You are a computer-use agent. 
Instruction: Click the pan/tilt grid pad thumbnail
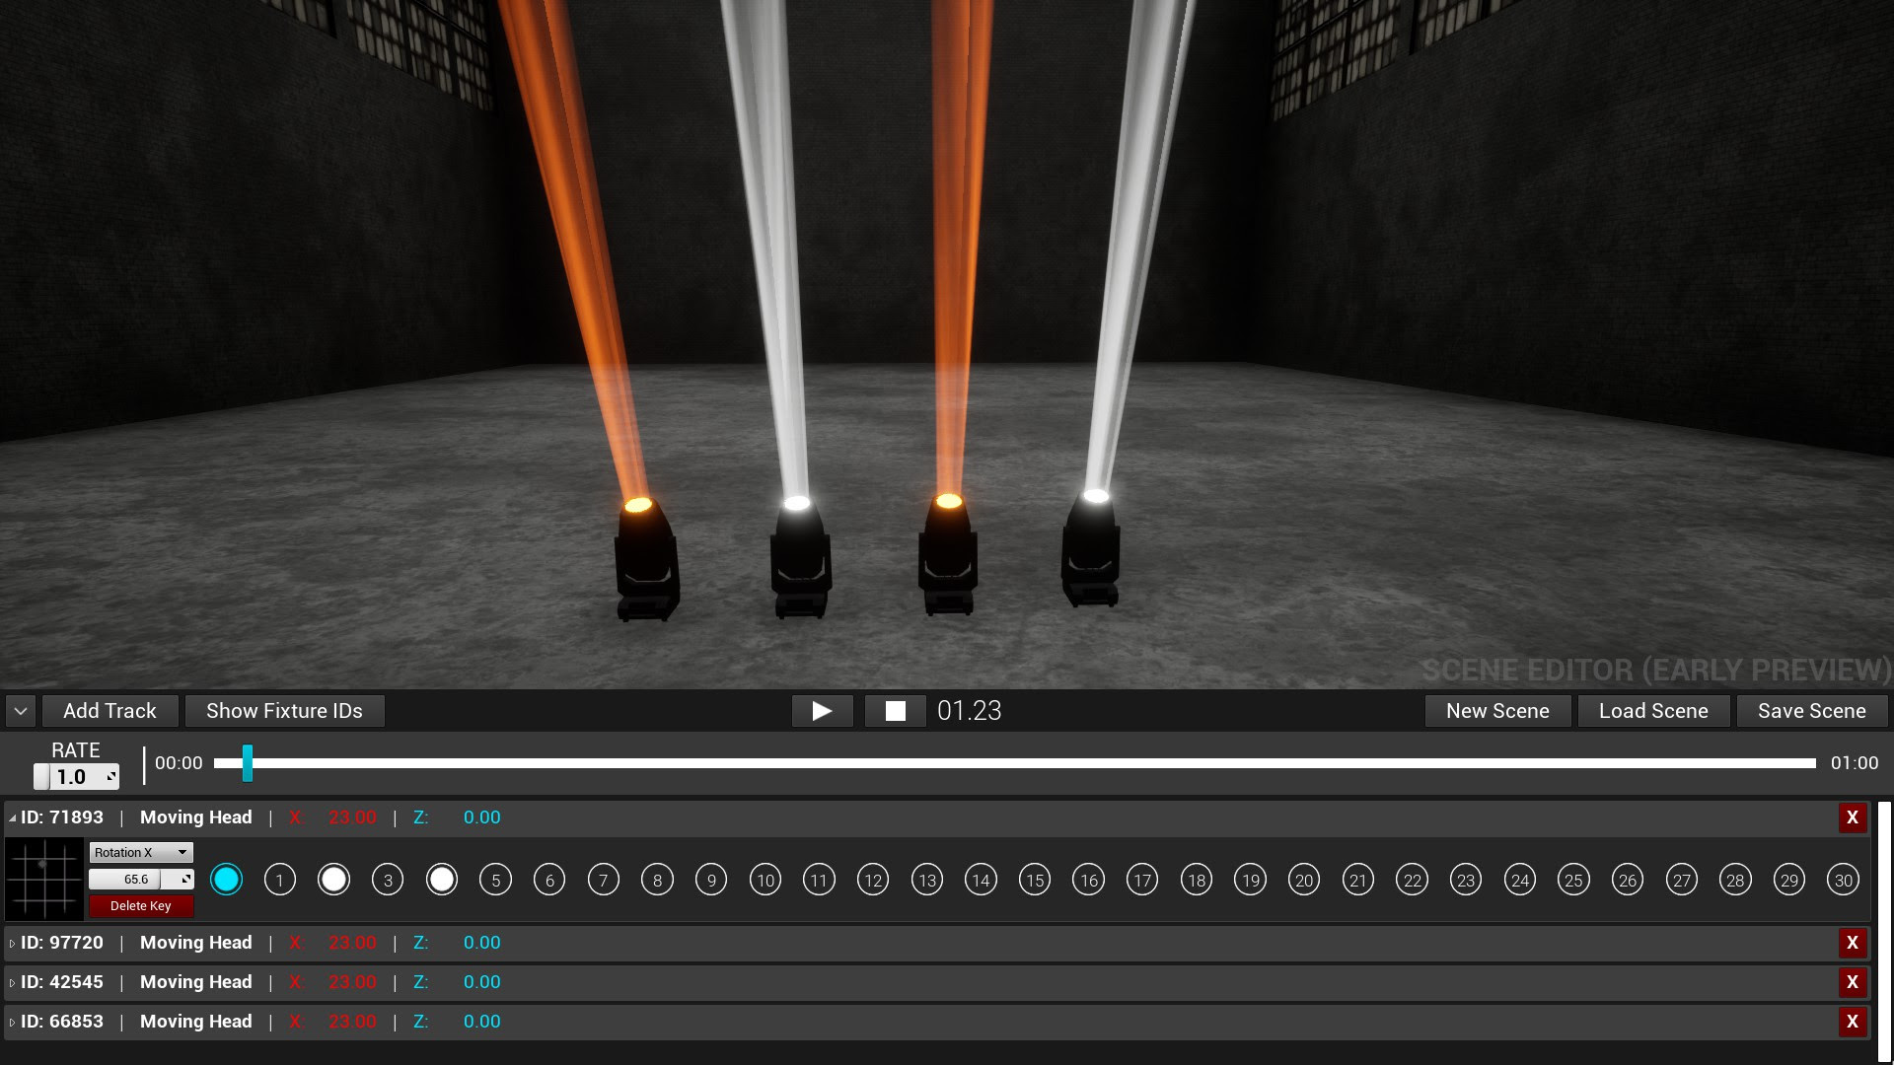pos(44,879)
